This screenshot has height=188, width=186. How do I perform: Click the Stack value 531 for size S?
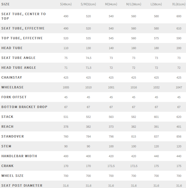click(x=66, y=117)
